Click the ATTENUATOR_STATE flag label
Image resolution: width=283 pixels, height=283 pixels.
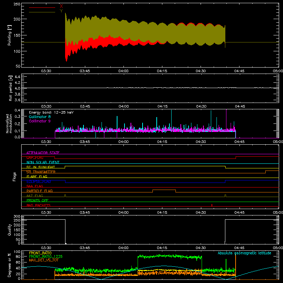(43, 153)
